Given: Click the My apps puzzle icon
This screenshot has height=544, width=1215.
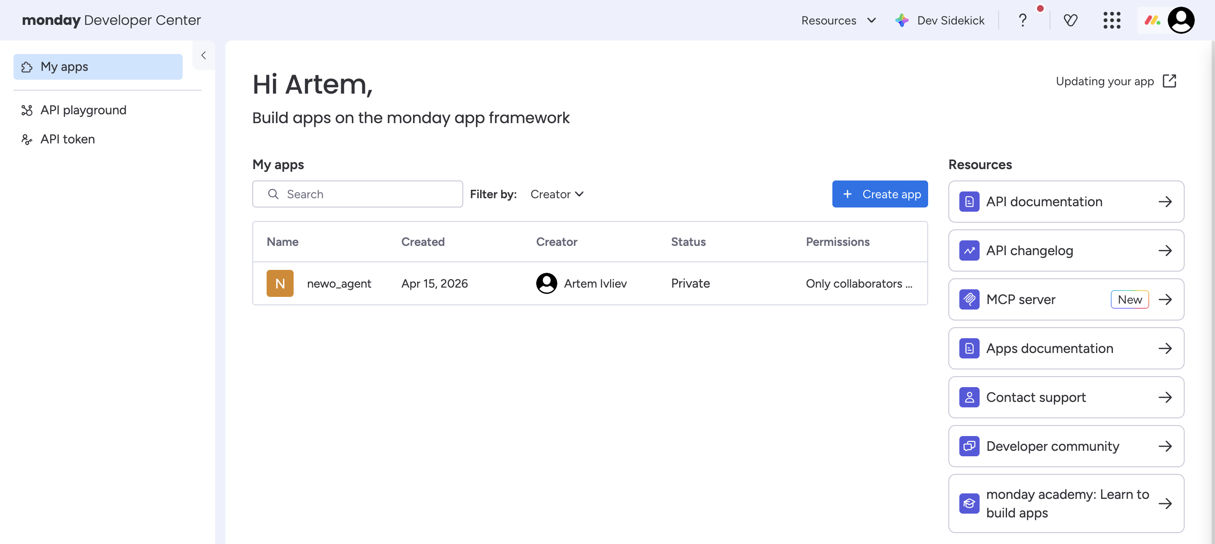Looking at the screenshot, I should pos(27,67).
